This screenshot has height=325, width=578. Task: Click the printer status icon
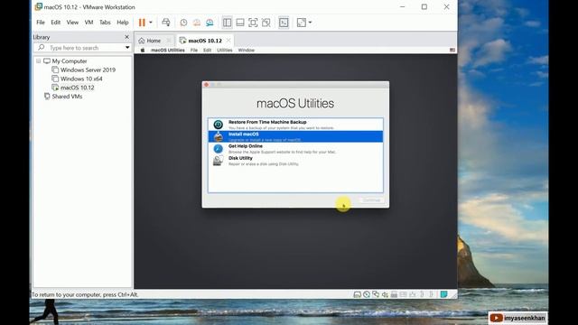pos(394,294)
